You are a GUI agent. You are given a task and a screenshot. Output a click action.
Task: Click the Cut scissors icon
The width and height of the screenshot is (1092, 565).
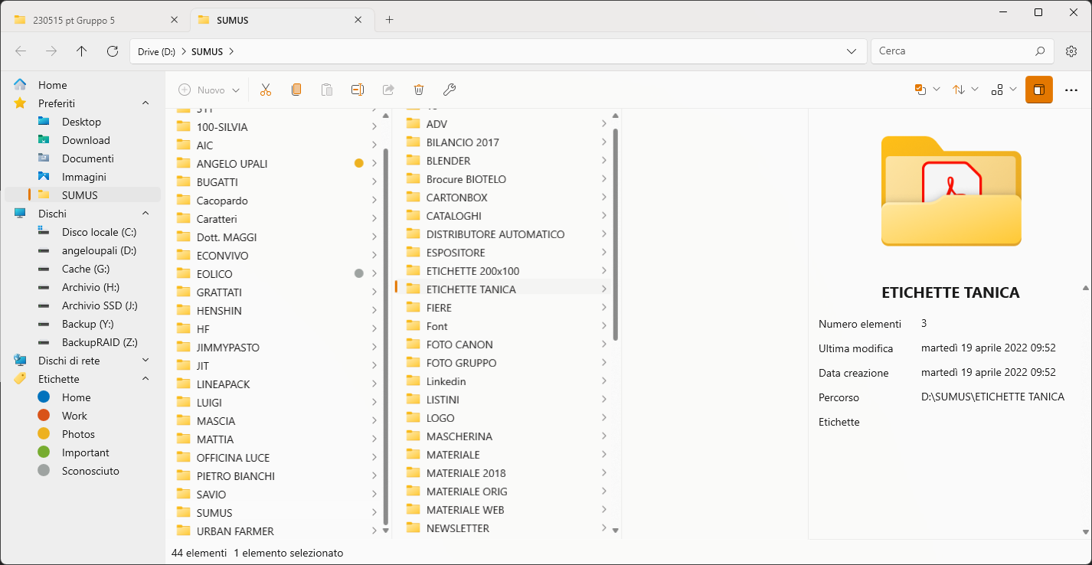[x=266, y=90]
